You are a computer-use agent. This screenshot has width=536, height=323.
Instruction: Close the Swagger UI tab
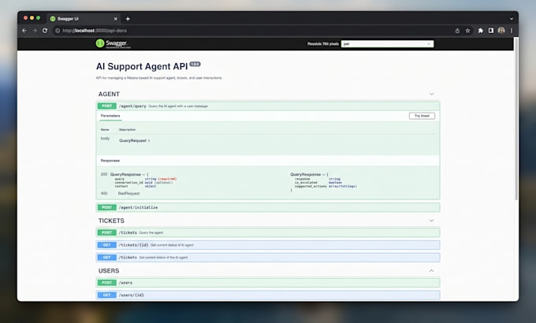pyautogui.click(x=116, y=19)
